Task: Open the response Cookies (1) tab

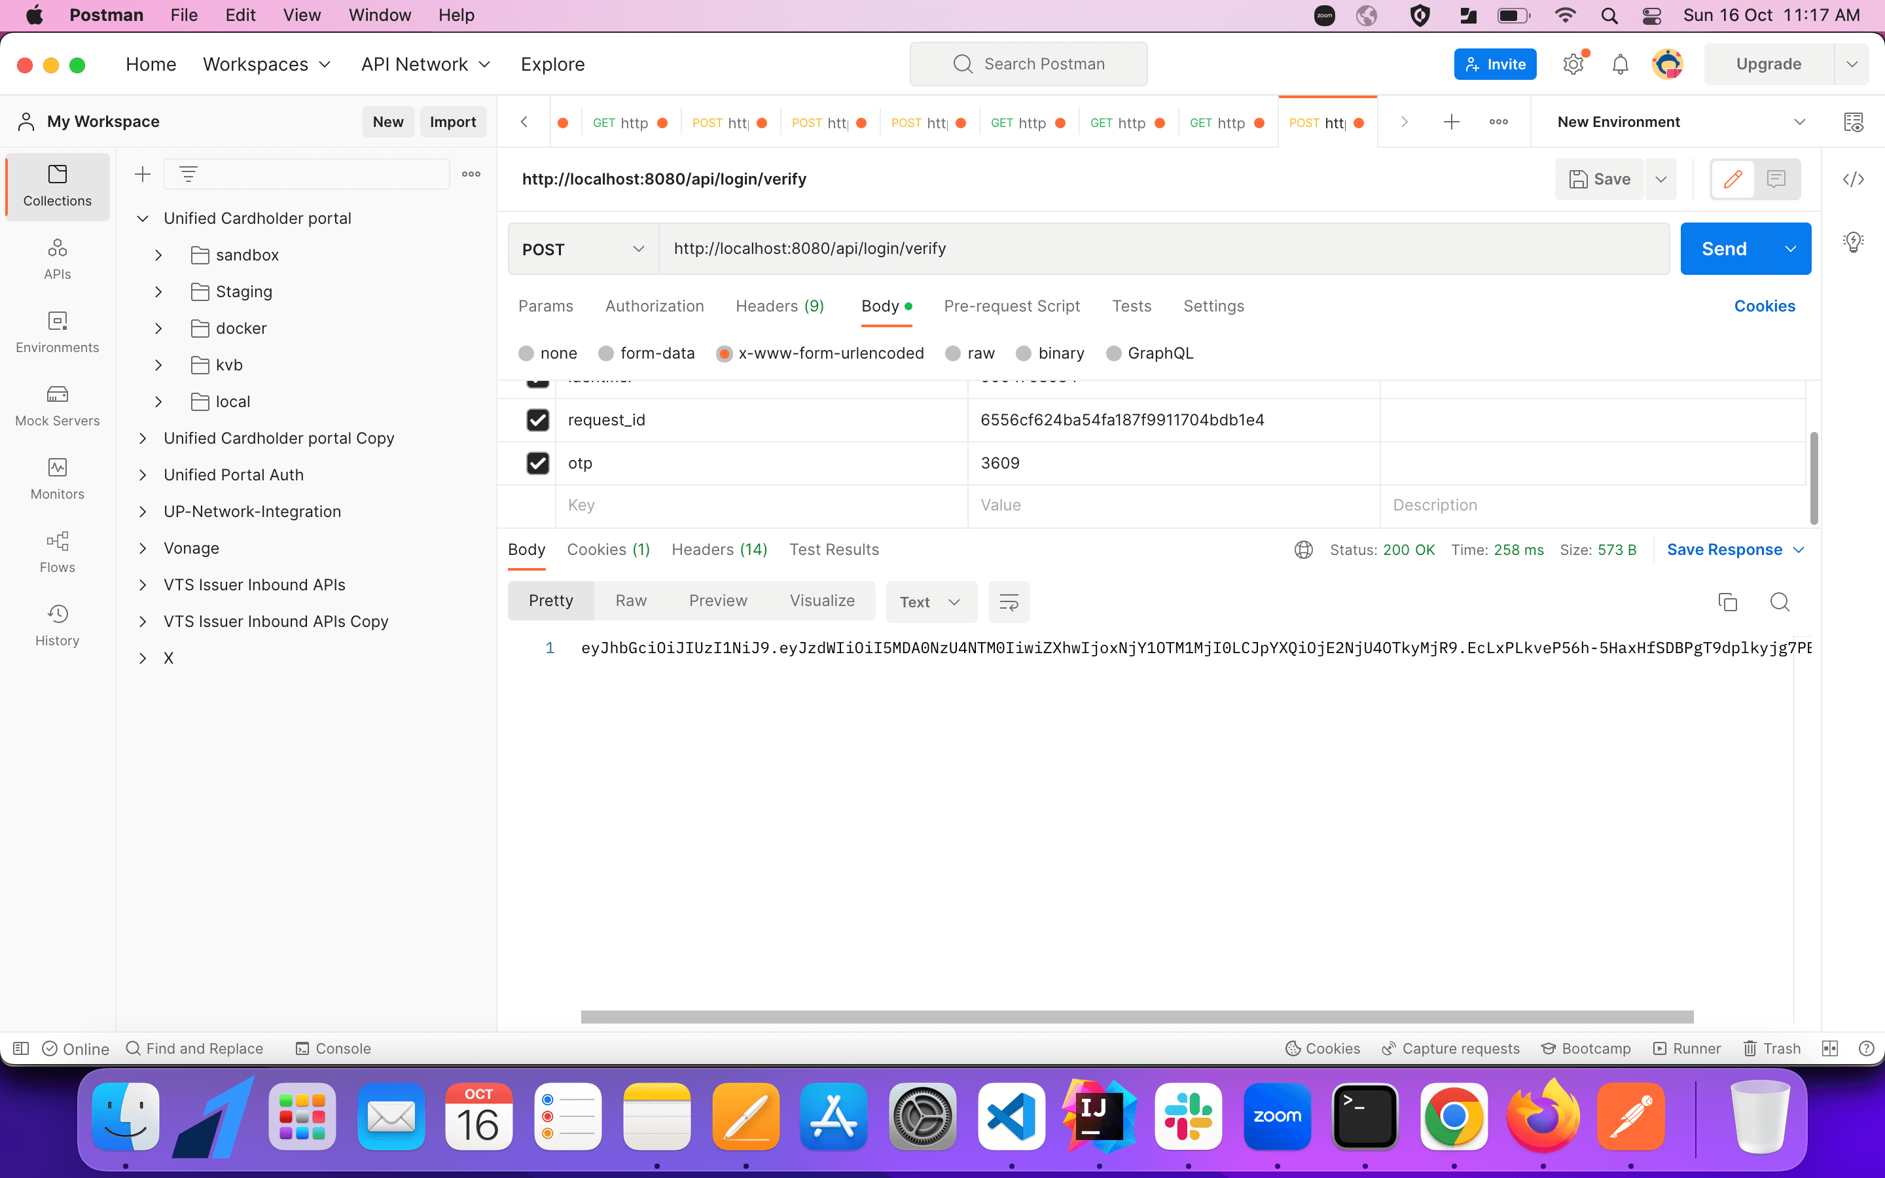Action: (608, 550)
